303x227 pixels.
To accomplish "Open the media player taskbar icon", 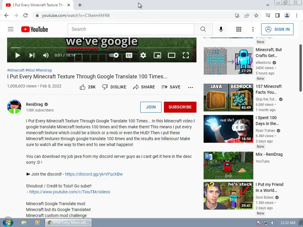I will pyautogui.click(x=38, y=223).
